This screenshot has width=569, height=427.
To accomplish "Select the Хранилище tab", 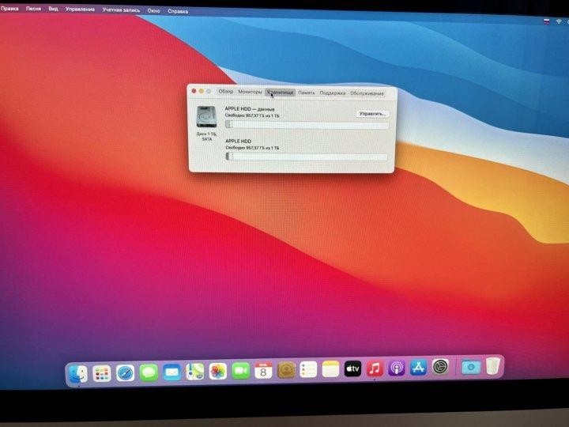I will pos(280,93).
